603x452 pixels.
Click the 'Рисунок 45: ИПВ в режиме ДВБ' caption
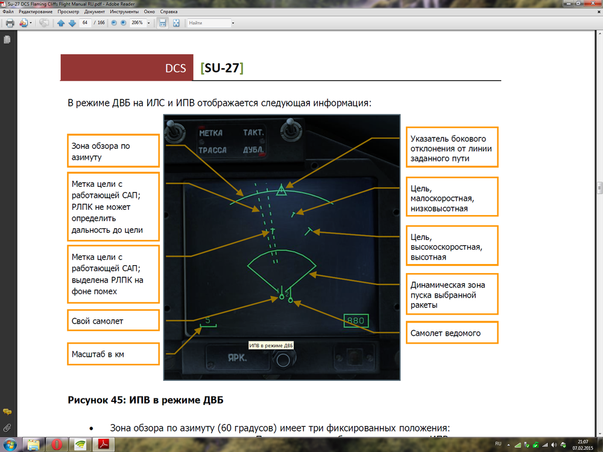(145, 400)
